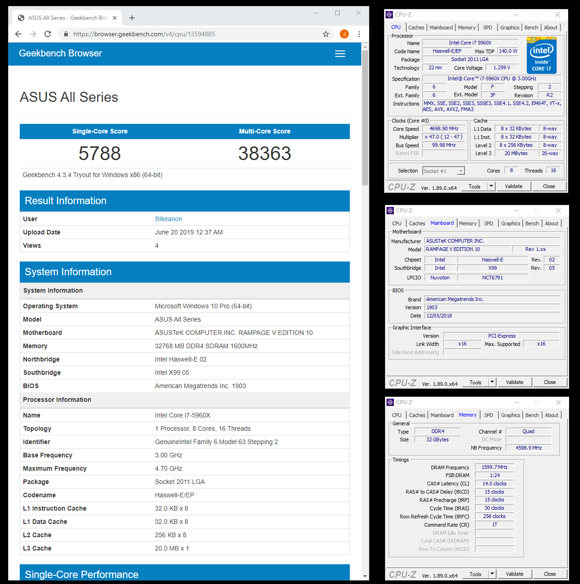Click the Geekbench Browser header title
The width and height of the screenshot is (580, 584).
click(61, 53)
